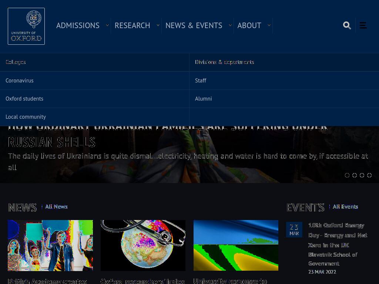The height and width of the screenshot is (284, 379).
Task: Open the Ukrainian flag news thumbnail
Action: 236,246
